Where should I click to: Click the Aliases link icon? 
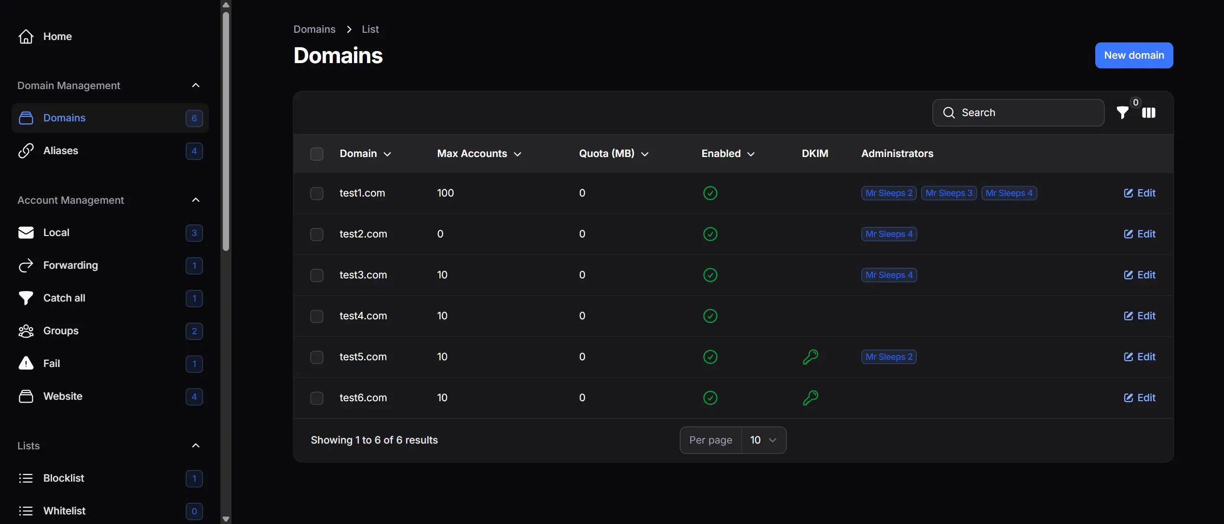click(x=26, y=151)
